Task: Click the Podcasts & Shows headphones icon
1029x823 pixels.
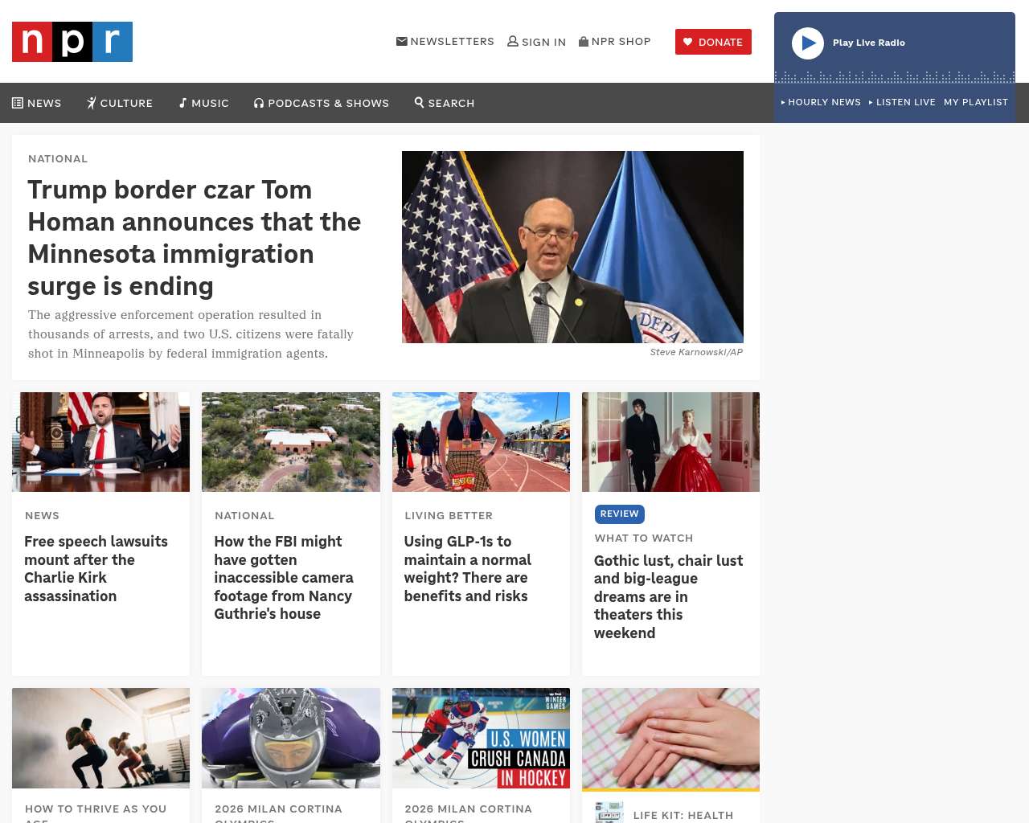Action: click(x=259, y=103)
